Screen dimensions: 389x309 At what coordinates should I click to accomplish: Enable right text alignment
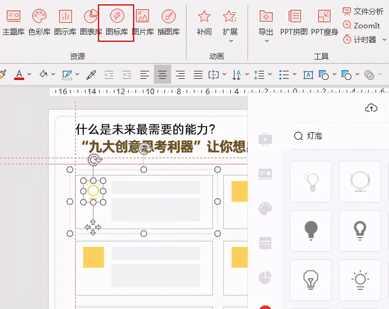point(180,74)
